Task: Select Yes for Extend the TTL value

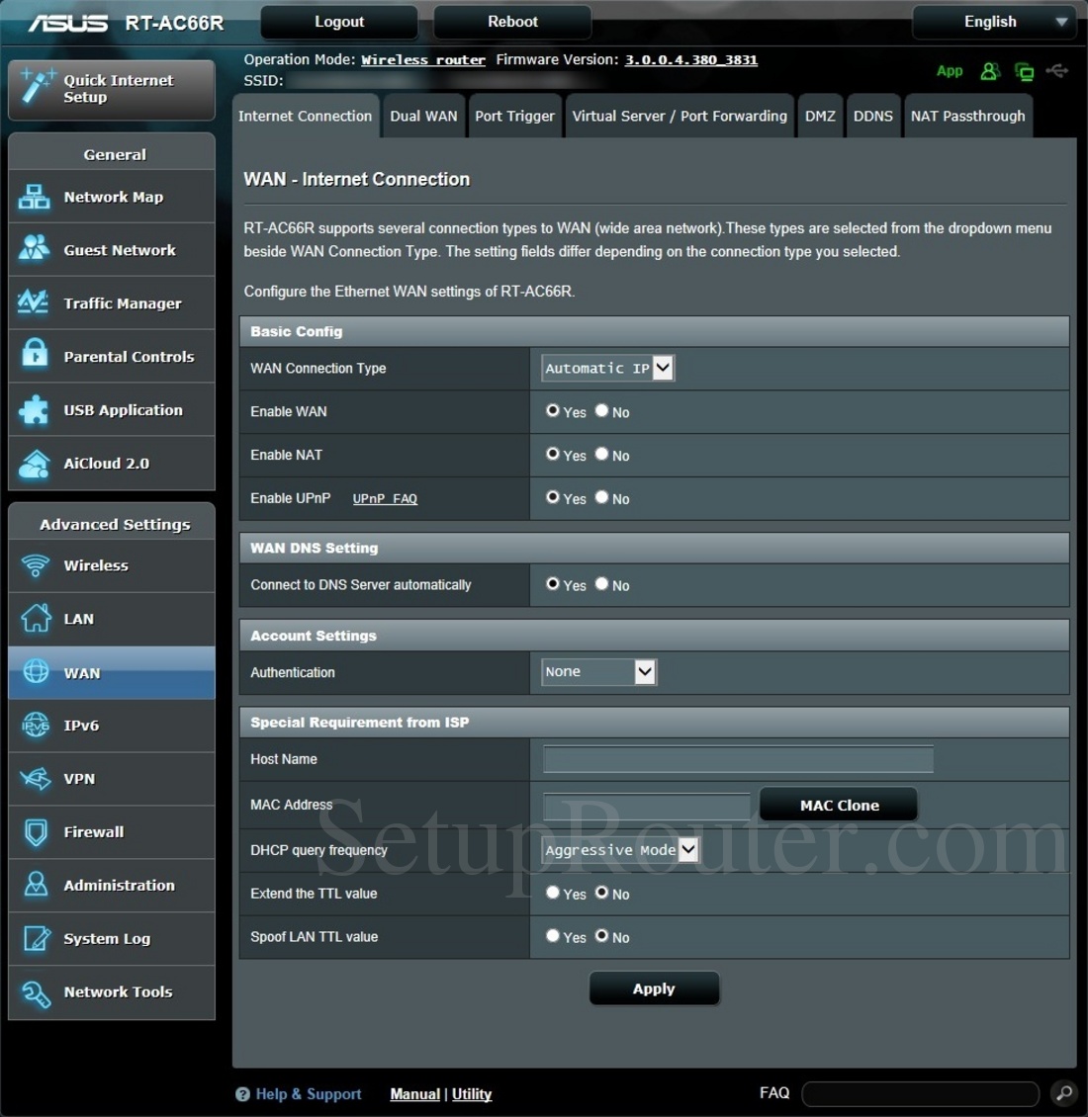Action: [553, 893]
